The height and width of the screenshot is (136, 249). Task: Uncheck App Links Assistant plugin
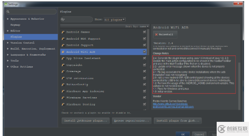(145, 58)
